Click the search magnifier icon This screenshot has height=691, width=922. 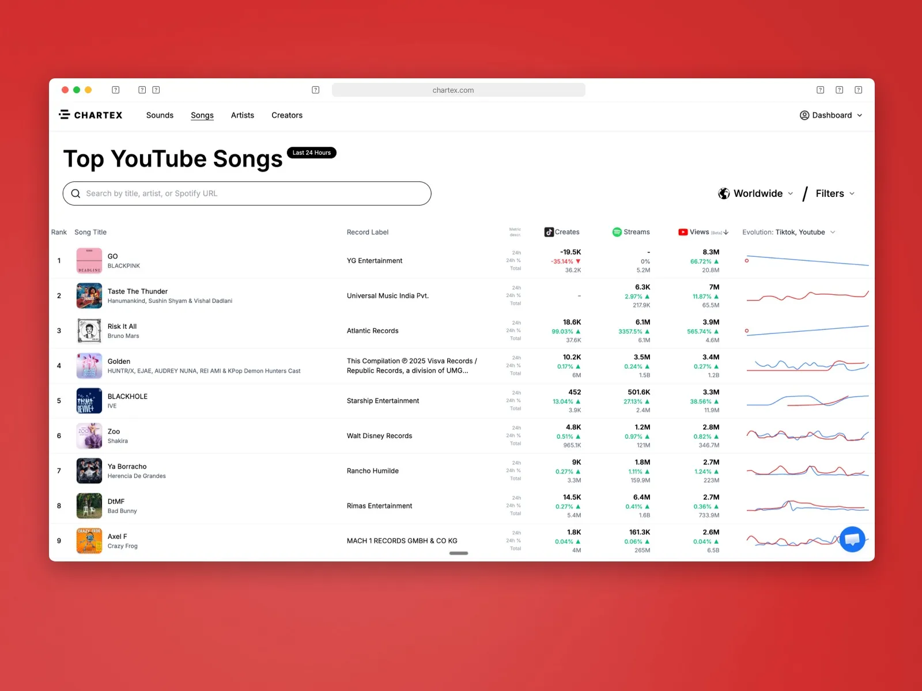[75, 193]
